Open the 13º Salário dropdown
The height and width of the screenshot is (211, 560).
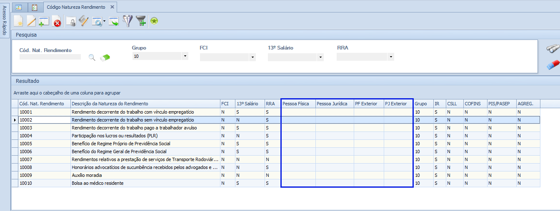coord(320,57)
